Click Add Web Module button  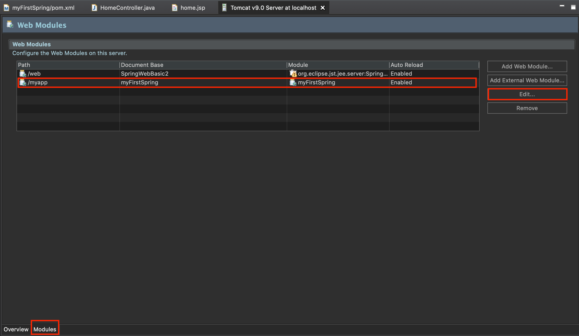(x=527, y=66)
